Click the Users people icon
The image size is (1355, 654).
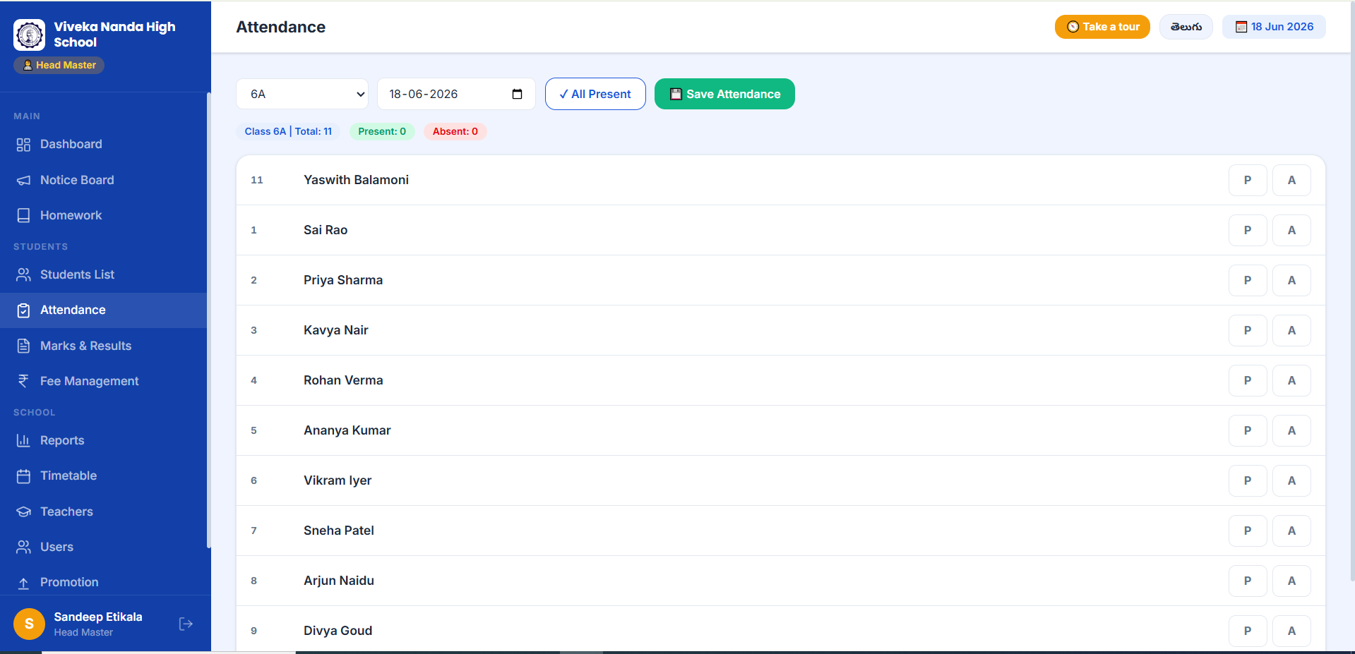23,547
